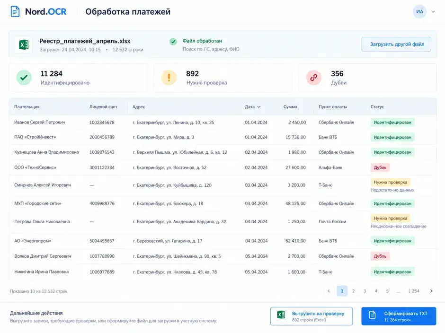The width and height of the screenshot is (445, 333).
Task: Select payer Иванов Сергей Петрович
Action: (39, 122)
